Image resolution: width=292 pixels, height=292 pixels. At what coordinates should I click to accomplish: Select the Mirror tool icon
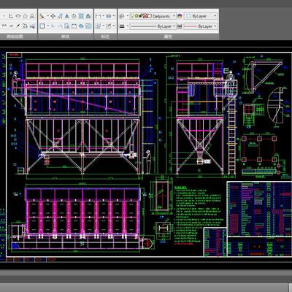67,16
